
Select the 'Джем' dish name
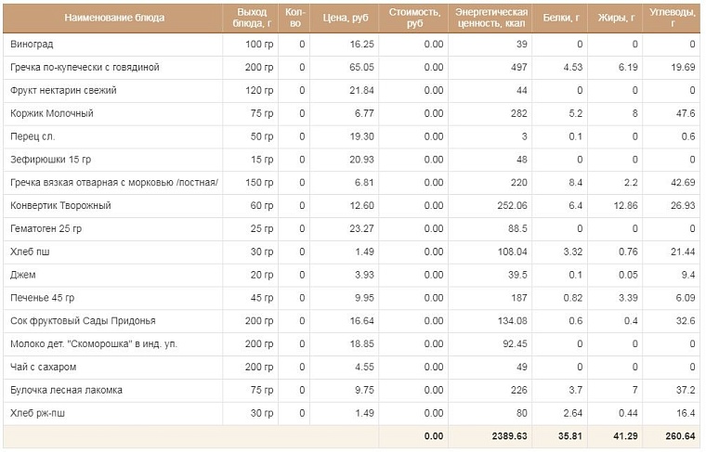(23, 275)
